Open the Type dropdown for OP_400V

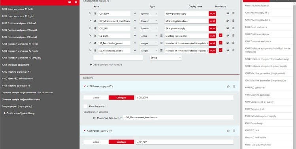[x=149, y=13]
